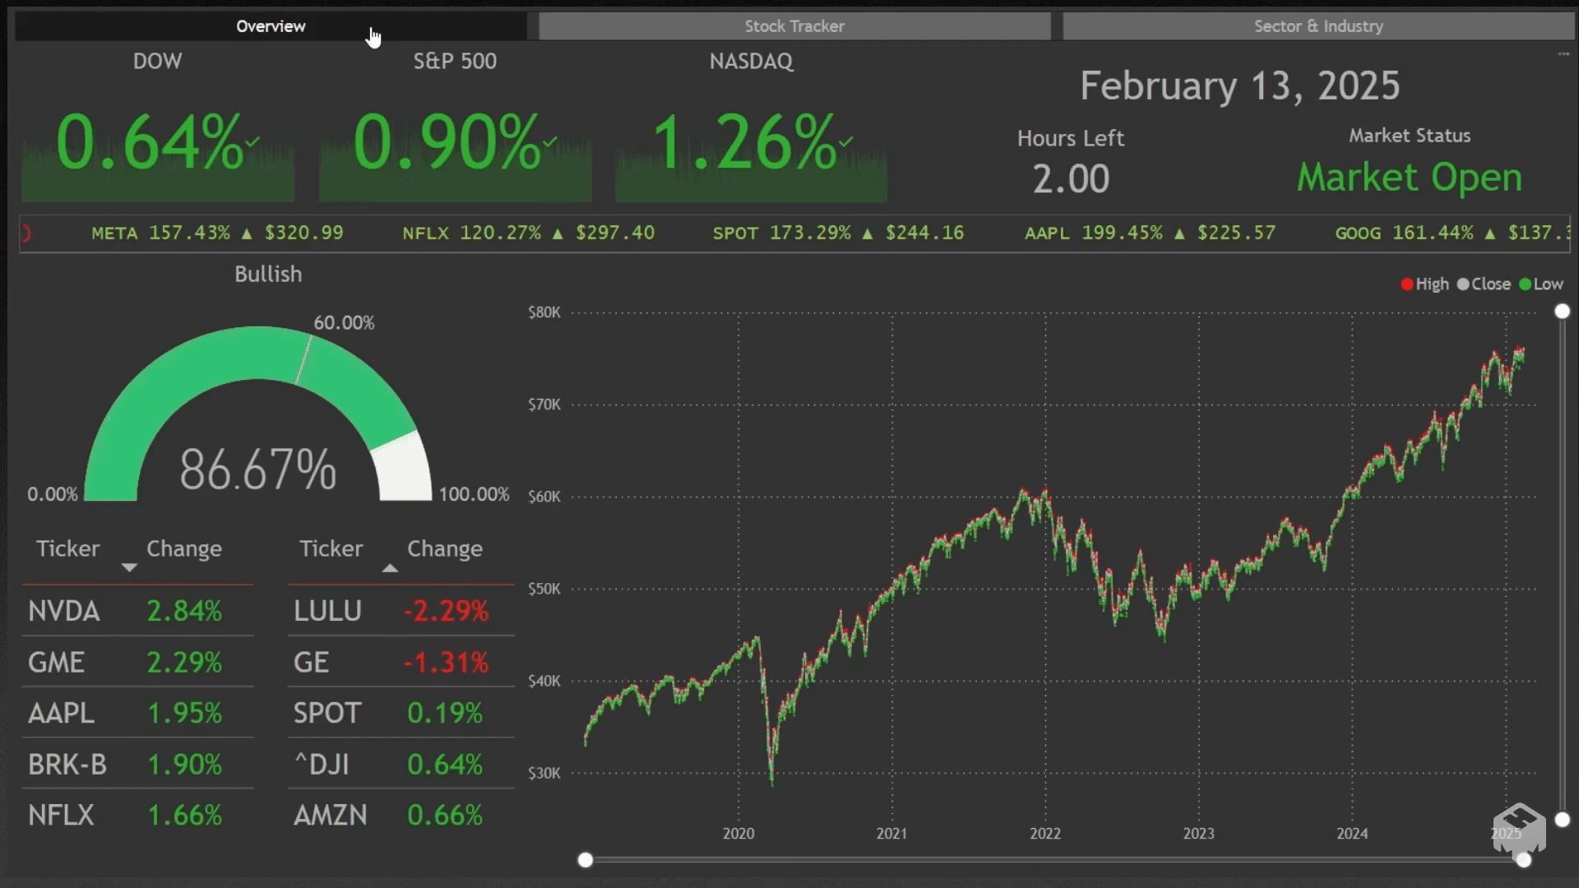This screenshot has height=888, width=1579.
Task: Click META's up-arrow in the ticker
Action: 247,234
